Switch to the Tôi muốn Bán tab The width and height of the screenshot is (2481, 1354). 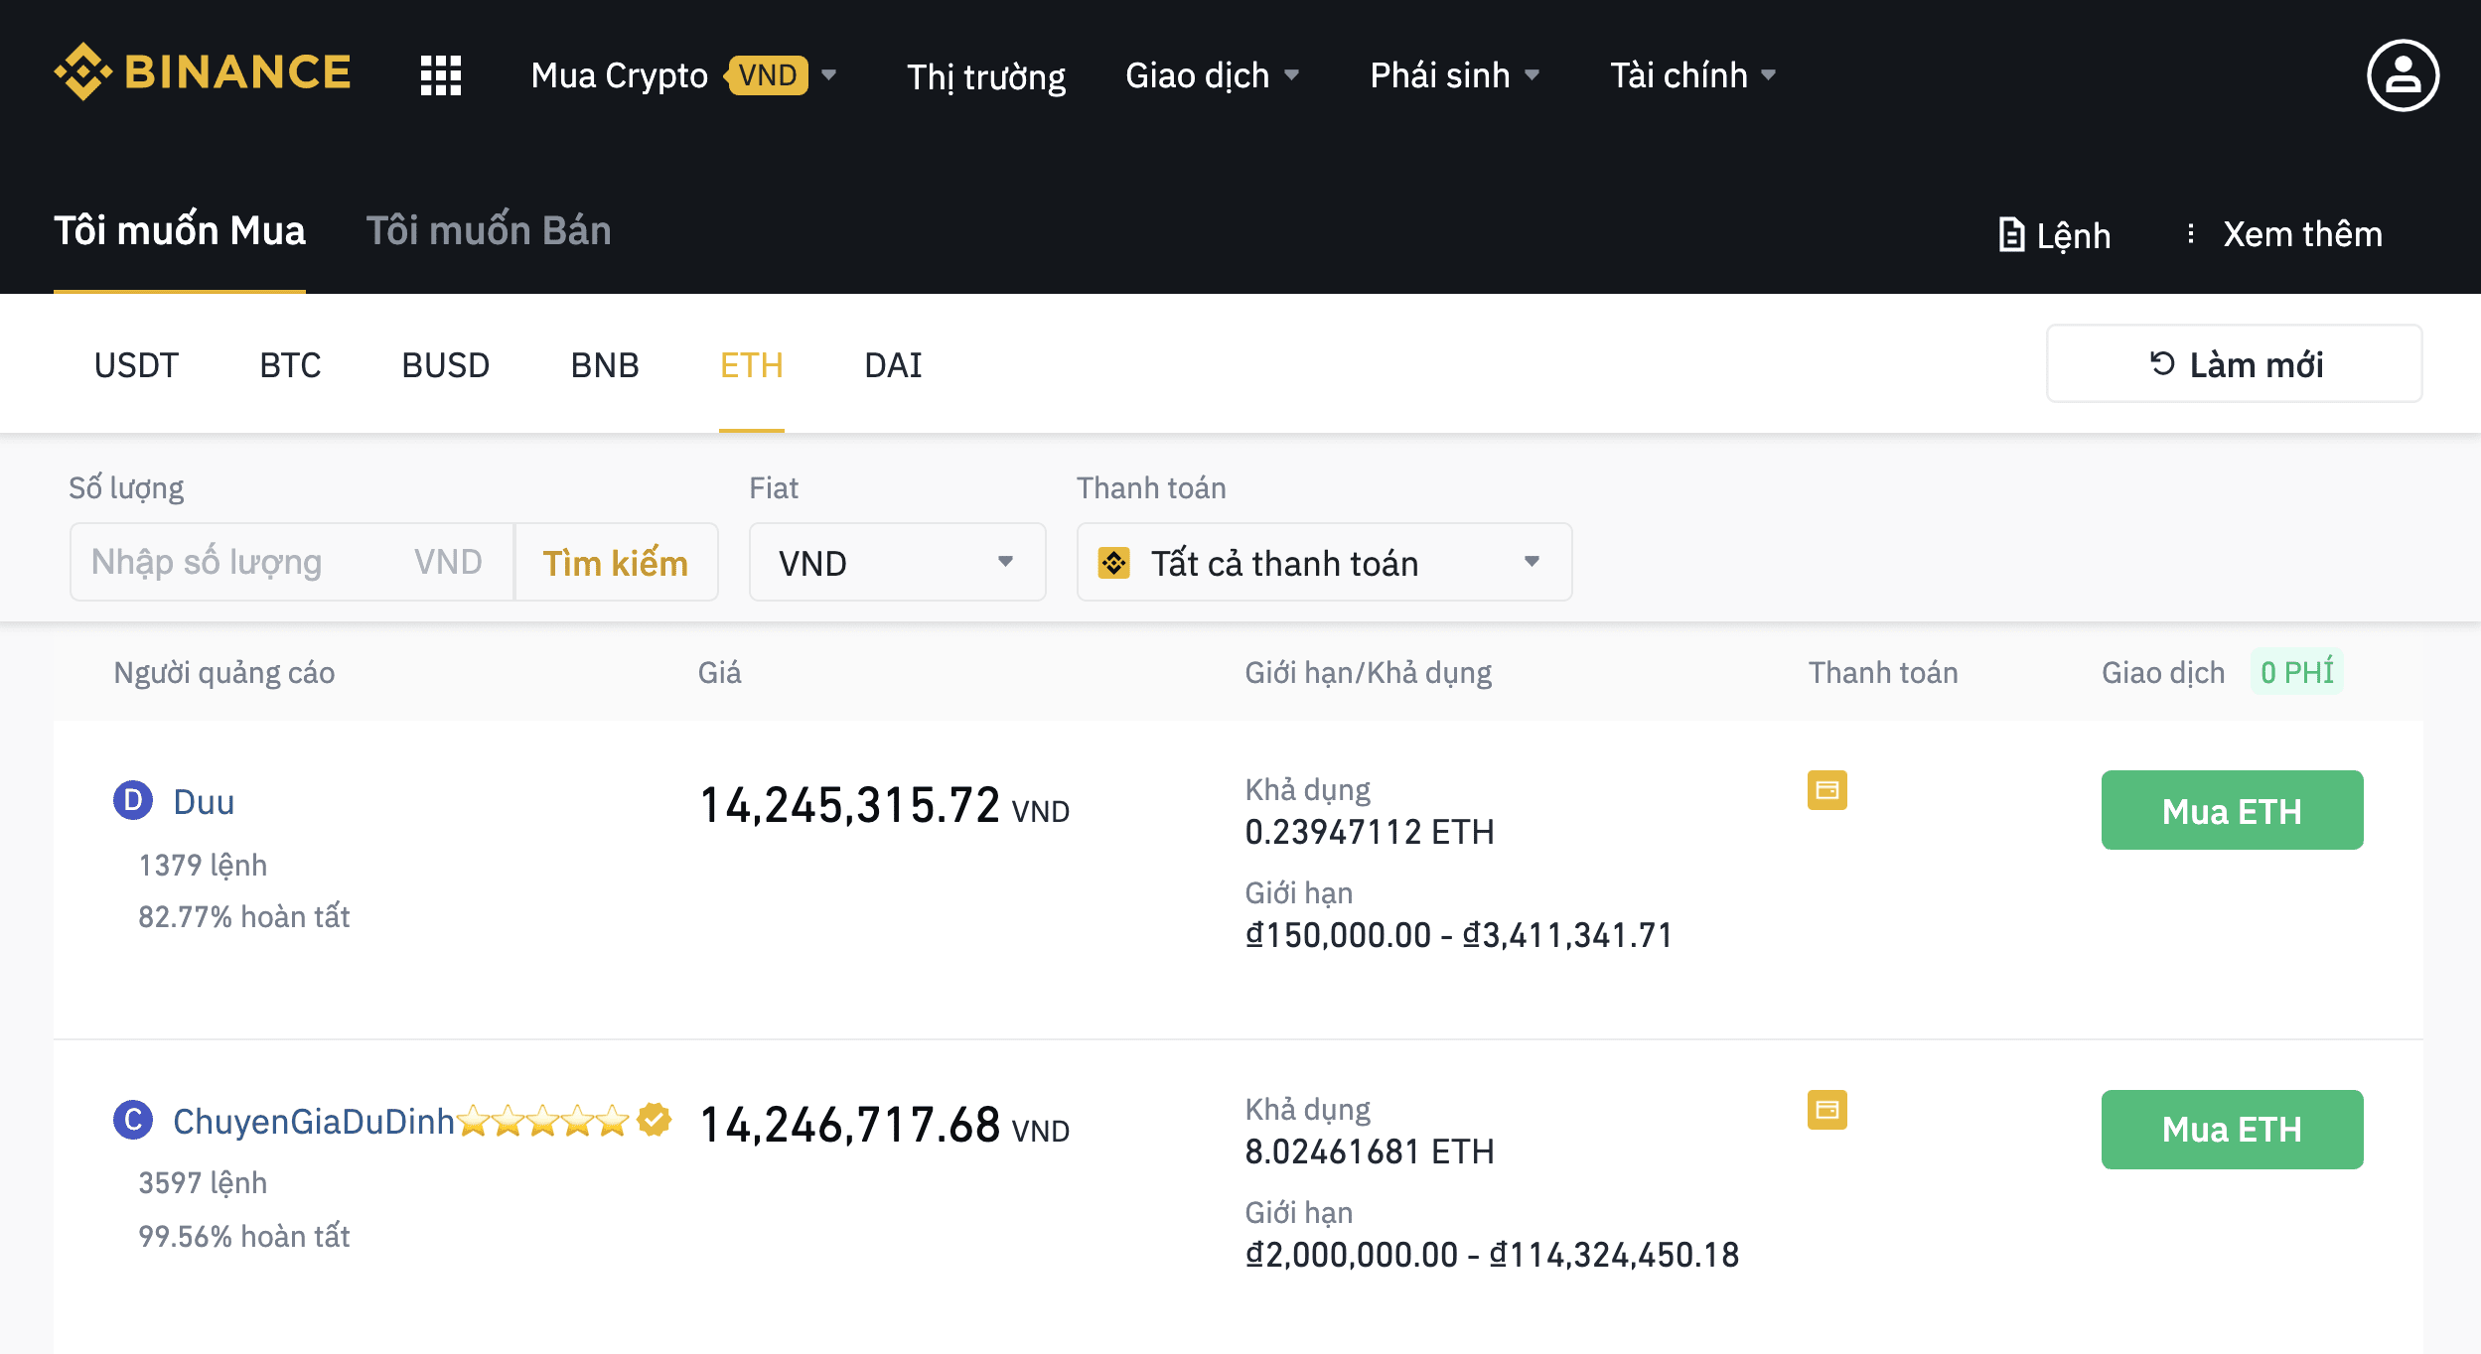click(488, 231)
